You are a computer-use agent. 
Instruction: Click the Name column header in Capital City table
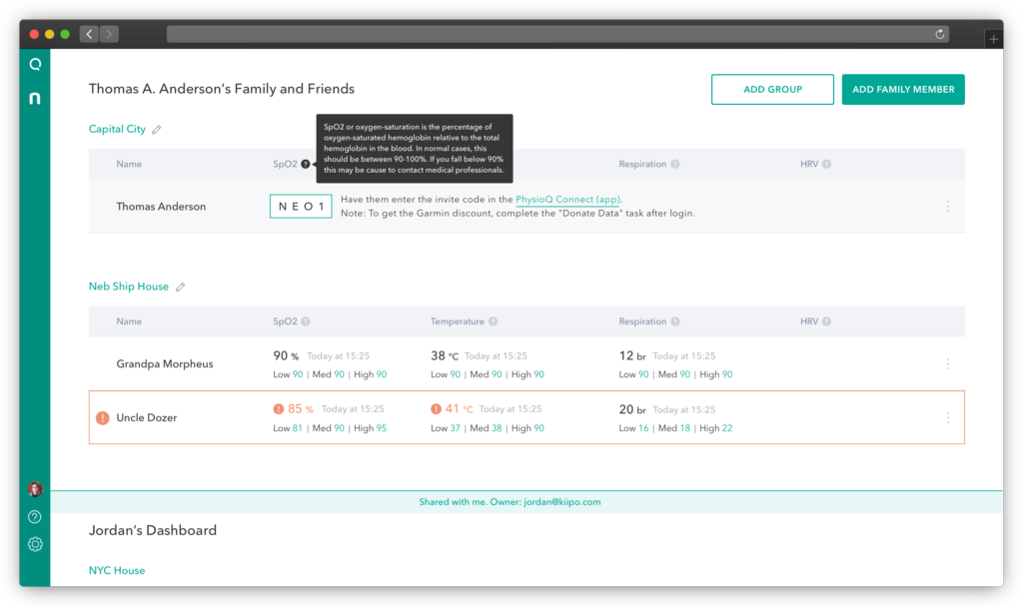129,165
